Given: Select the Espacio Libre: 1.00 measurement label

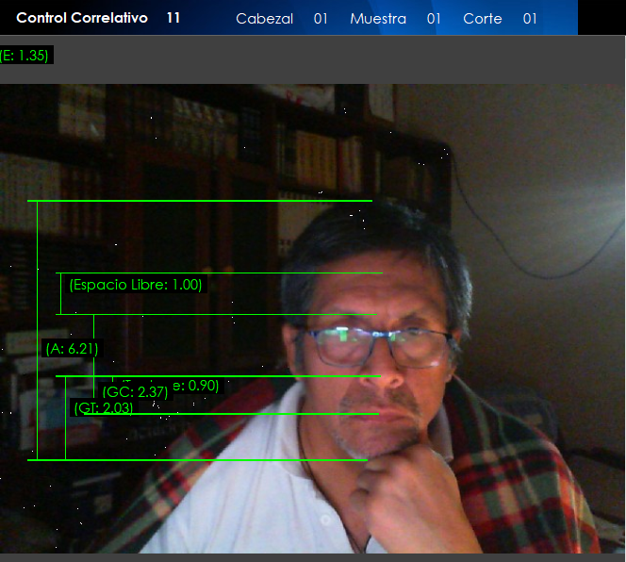Looking at the screenshot, I should click(x=136, y=285).
